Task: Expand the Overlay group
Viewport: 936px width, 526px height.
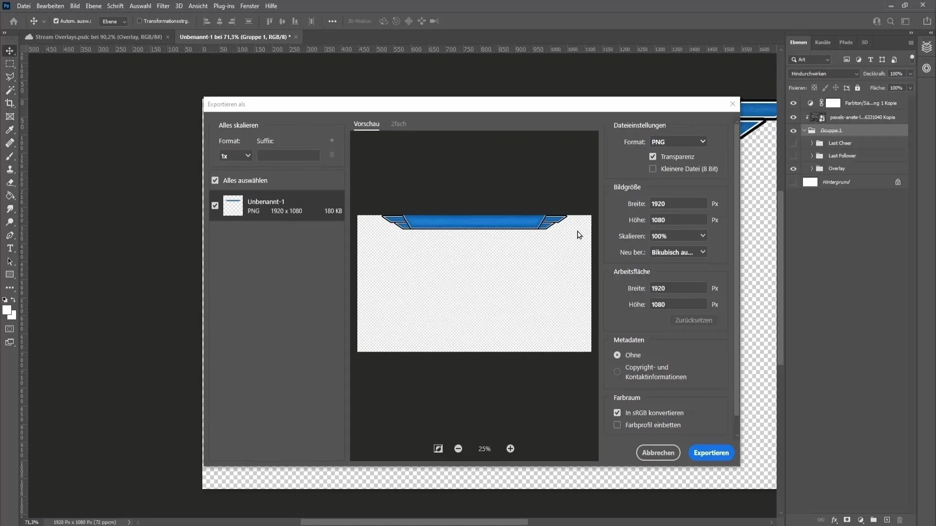Action: pos(812,169)
